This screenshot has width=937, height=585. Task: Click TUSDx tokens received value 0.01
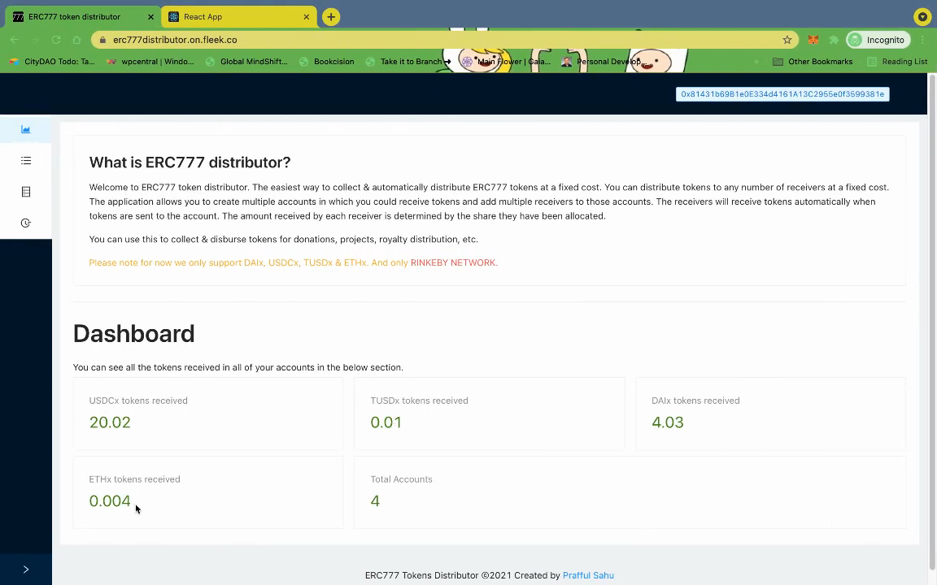[386, 422]
